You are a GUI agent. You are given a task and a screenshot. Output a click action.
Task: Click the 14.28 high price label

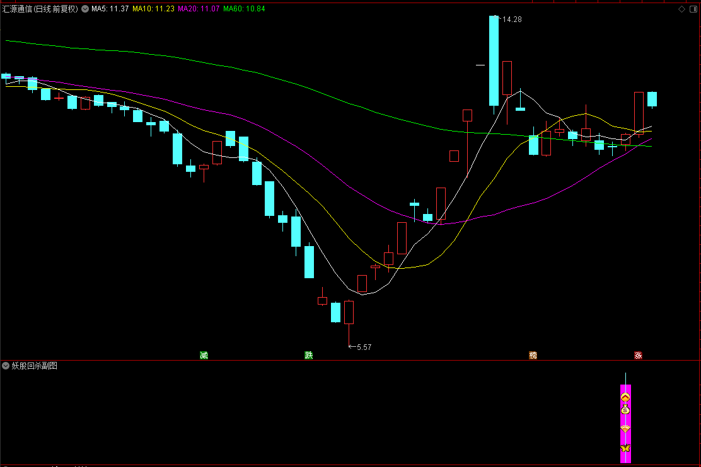[512, 20]
